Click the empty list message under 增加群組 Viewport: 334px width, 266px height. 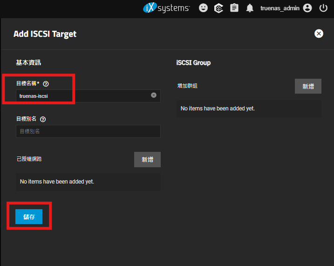click(218, 109)
